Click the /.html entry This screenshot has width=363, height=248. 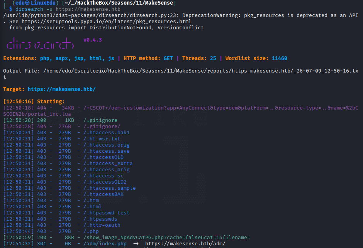[x=93, y=207]
